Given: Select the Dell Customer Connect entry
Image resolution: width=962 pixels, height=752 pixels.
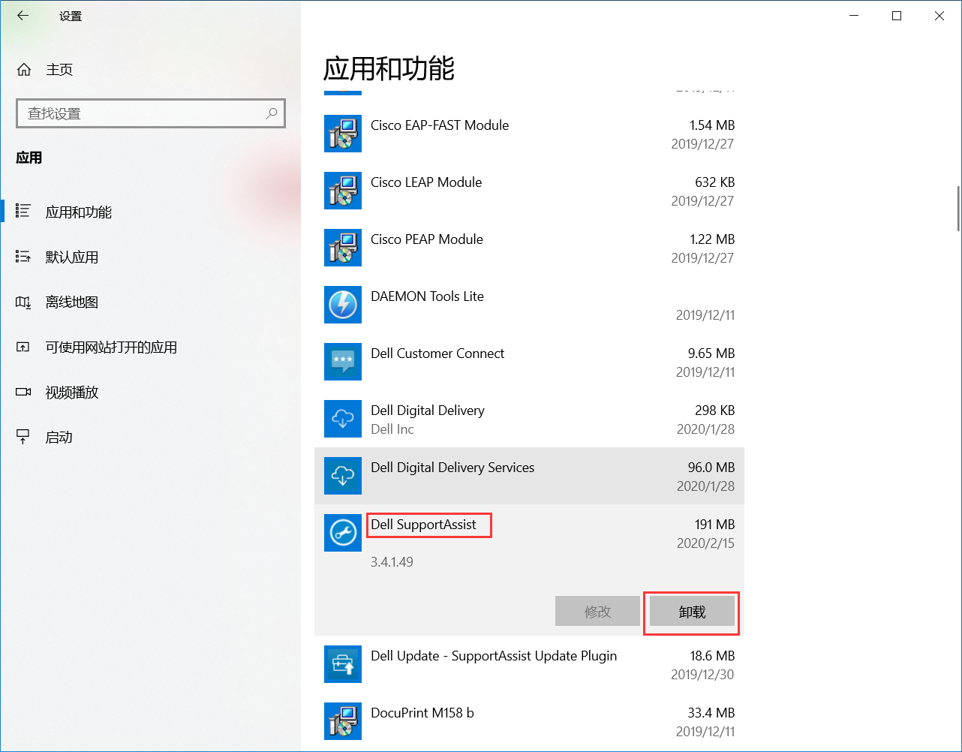Looking at the screenshot, I should pos(529,362).
